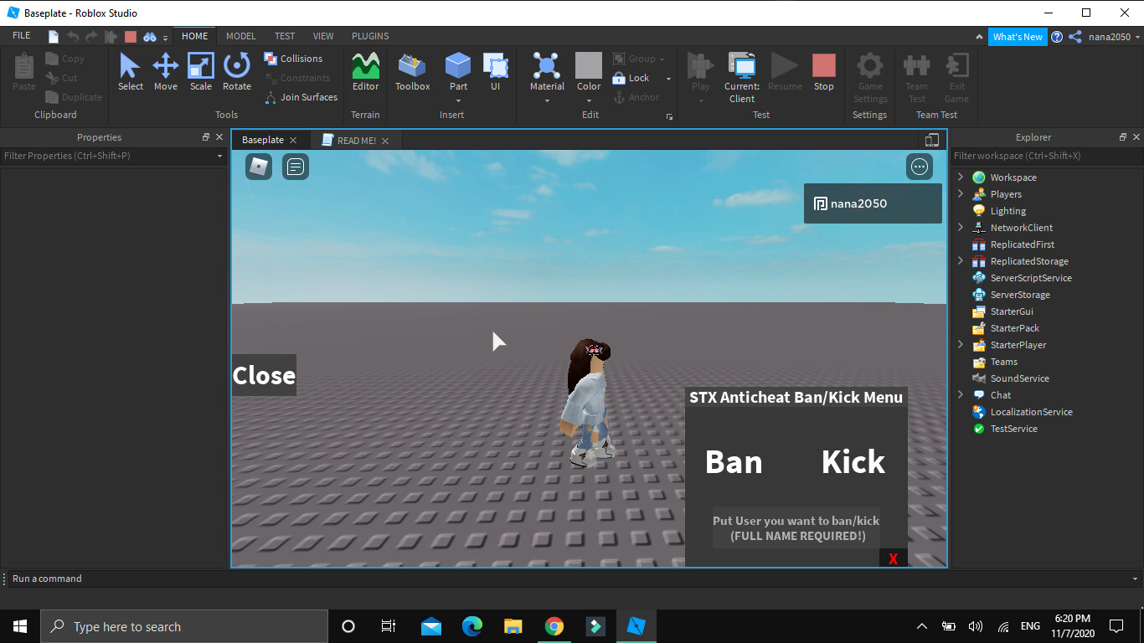Select the Move tool in ribbon
1144x643 pixels.
click(165, 71)
